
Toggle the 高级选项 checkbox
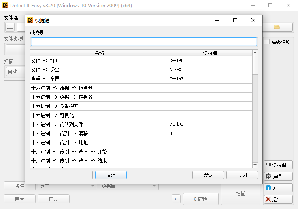tap(267, 42)
